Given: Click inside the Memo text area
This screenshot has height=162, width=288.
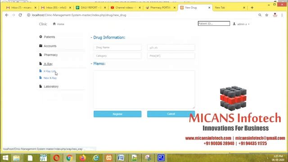Looking at the screenshot, I should click(x=144, y=90).
